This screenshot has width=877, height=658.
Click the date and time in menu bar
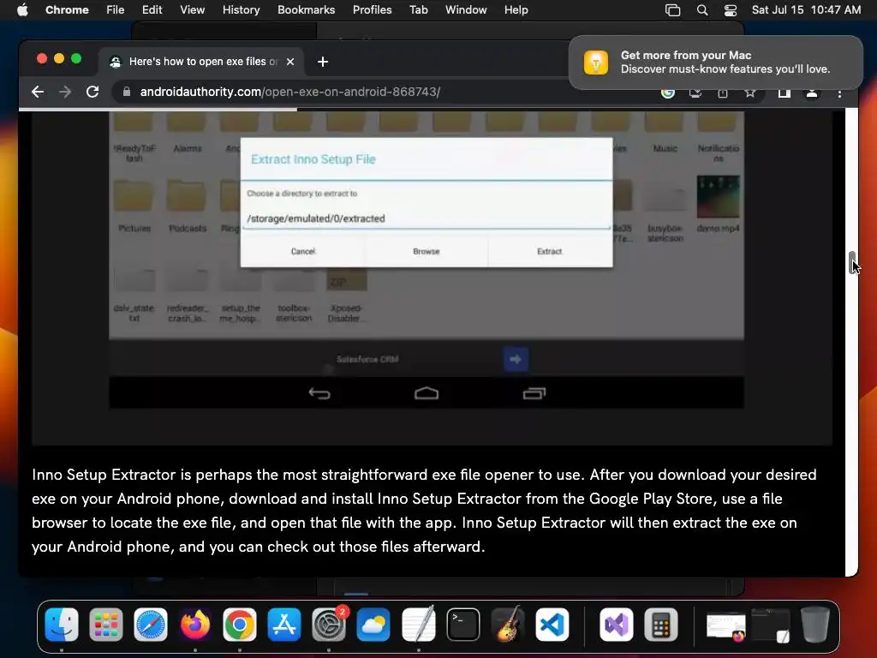coord(806,10)
